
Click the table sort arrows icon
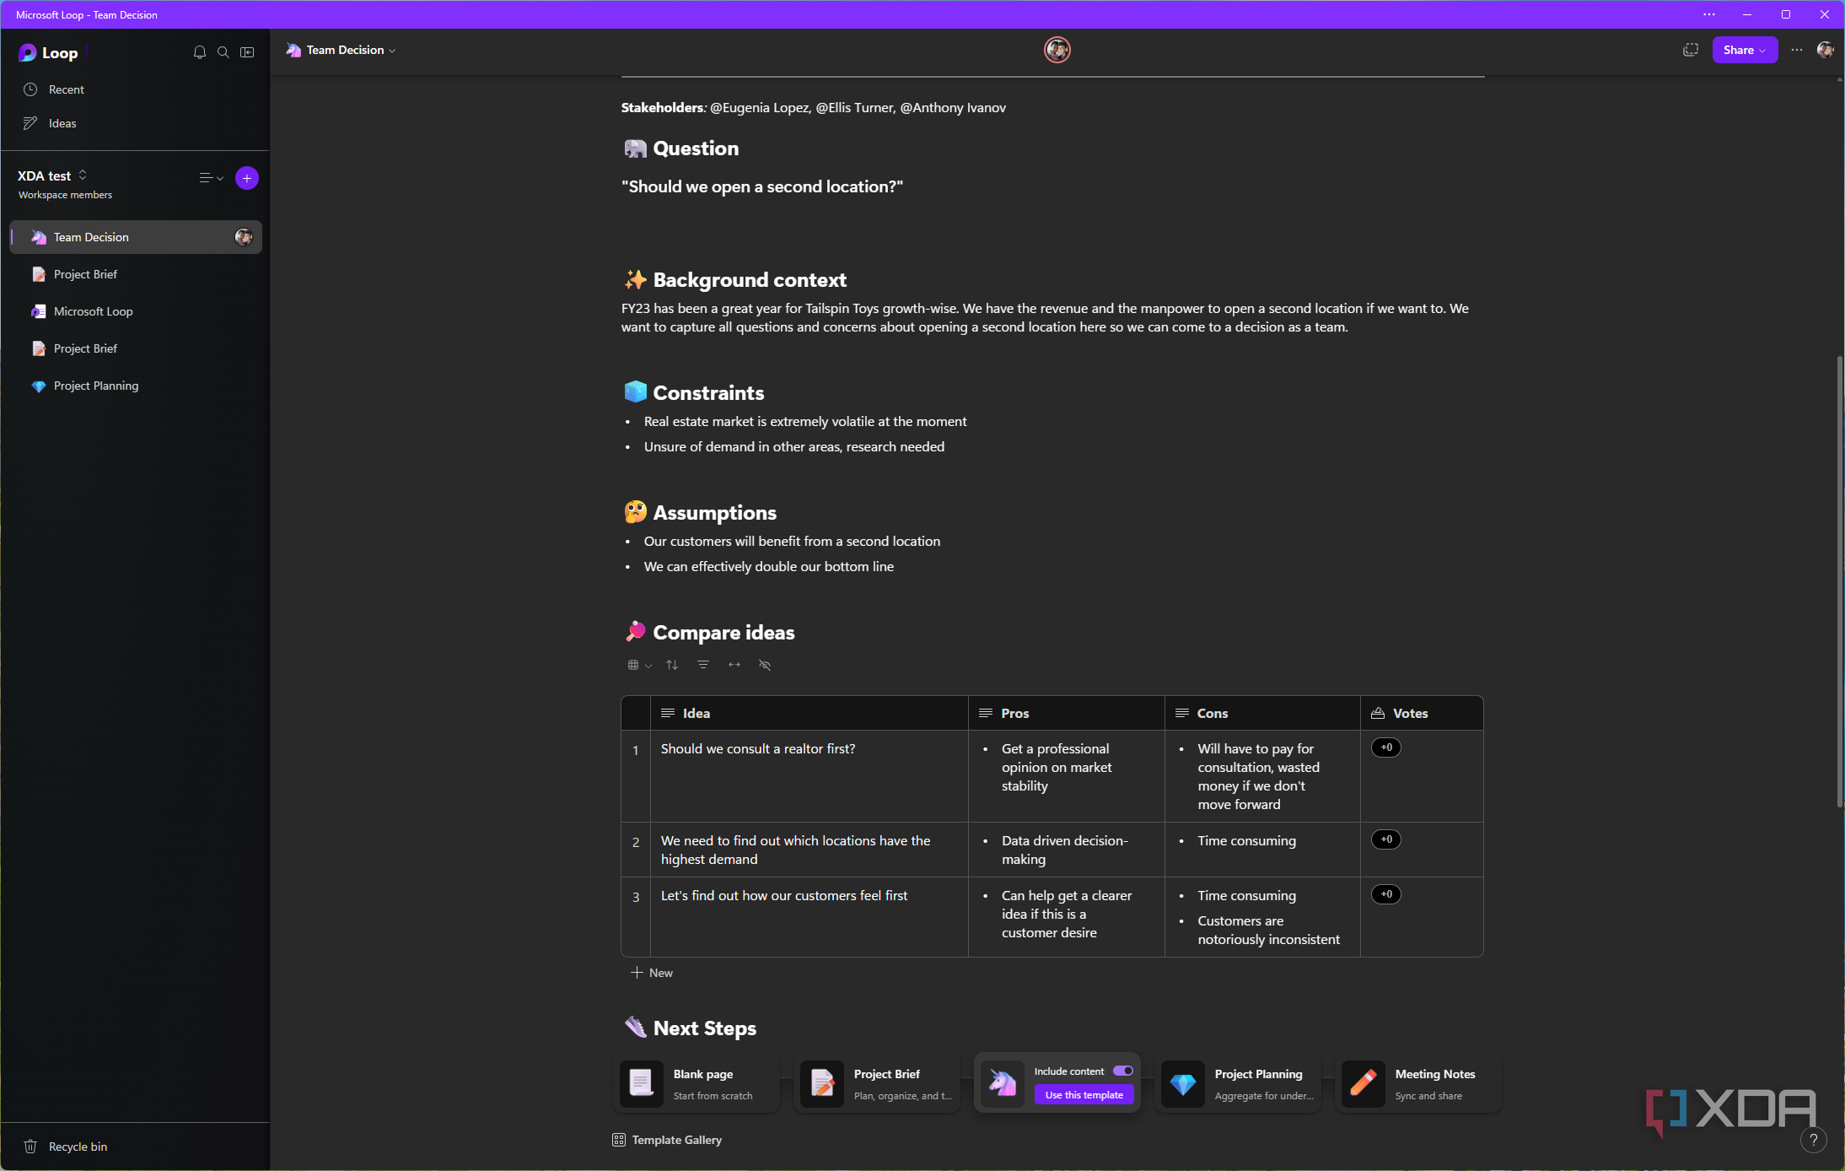tap(672, 665)
